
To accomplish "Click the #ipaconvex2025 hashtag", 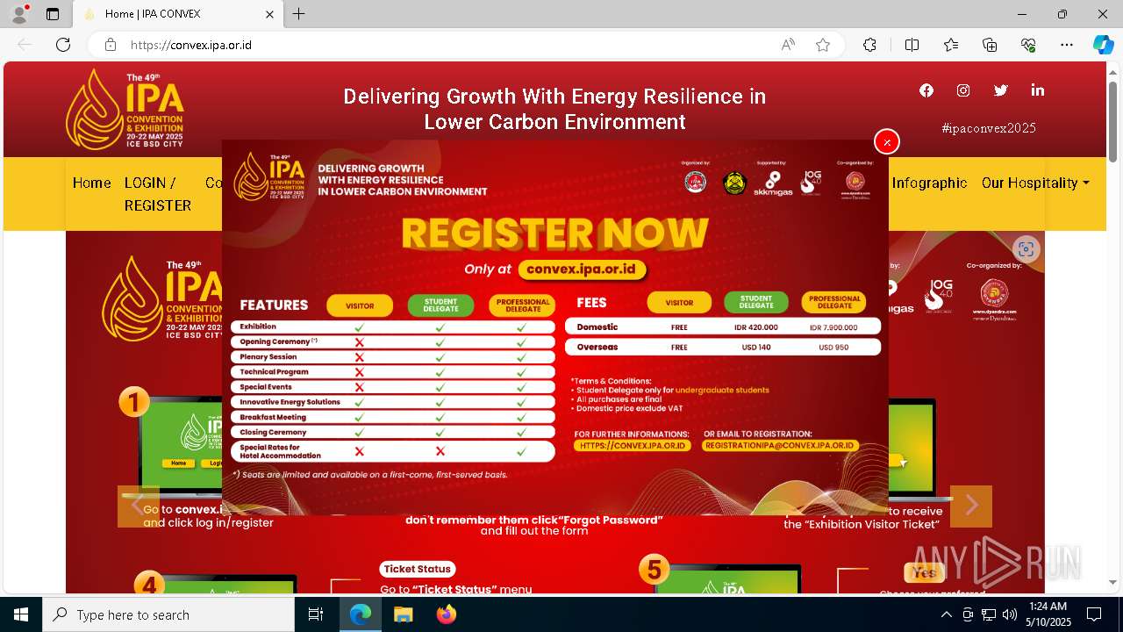I will (989, 128).
